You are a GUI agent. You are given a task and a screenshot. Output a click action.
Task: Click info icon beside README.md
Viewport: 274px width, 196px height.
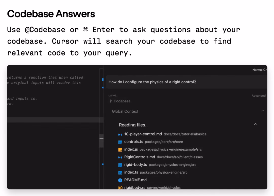[120, 180]
